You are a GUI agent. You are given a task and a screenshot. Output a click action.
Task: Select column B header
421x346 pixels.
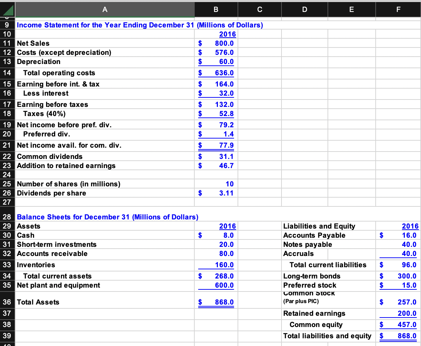click(x=216, y=9)
